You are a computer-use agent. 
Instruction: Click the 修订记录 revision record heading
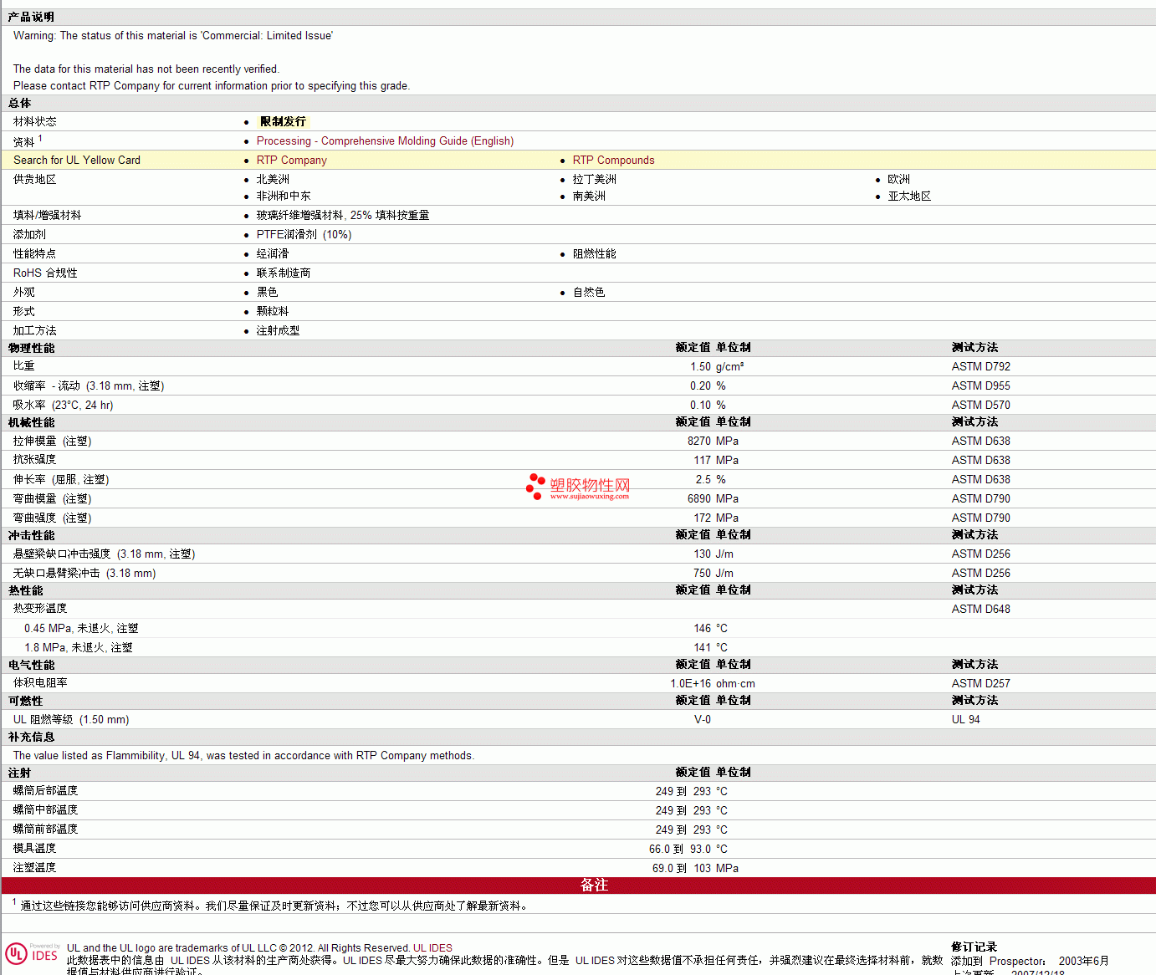[x=974, y=947]
